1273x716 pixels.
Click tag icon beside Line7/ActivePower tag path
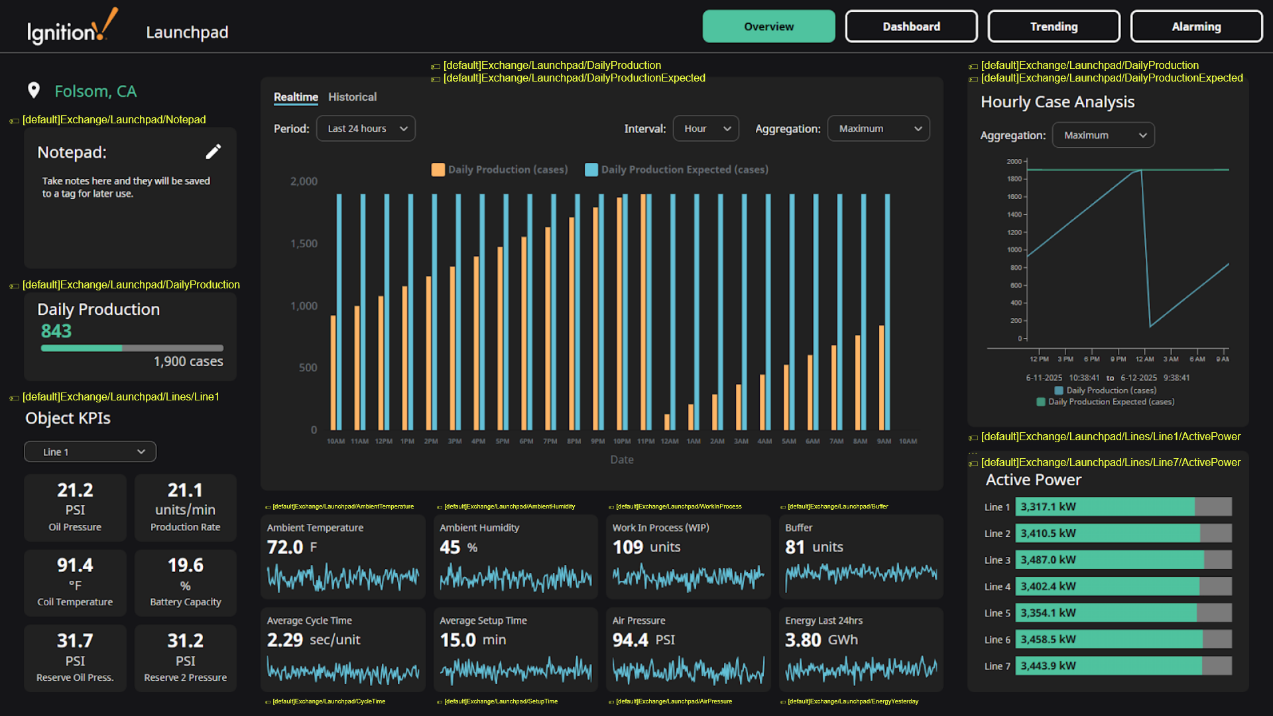[973, 463]
